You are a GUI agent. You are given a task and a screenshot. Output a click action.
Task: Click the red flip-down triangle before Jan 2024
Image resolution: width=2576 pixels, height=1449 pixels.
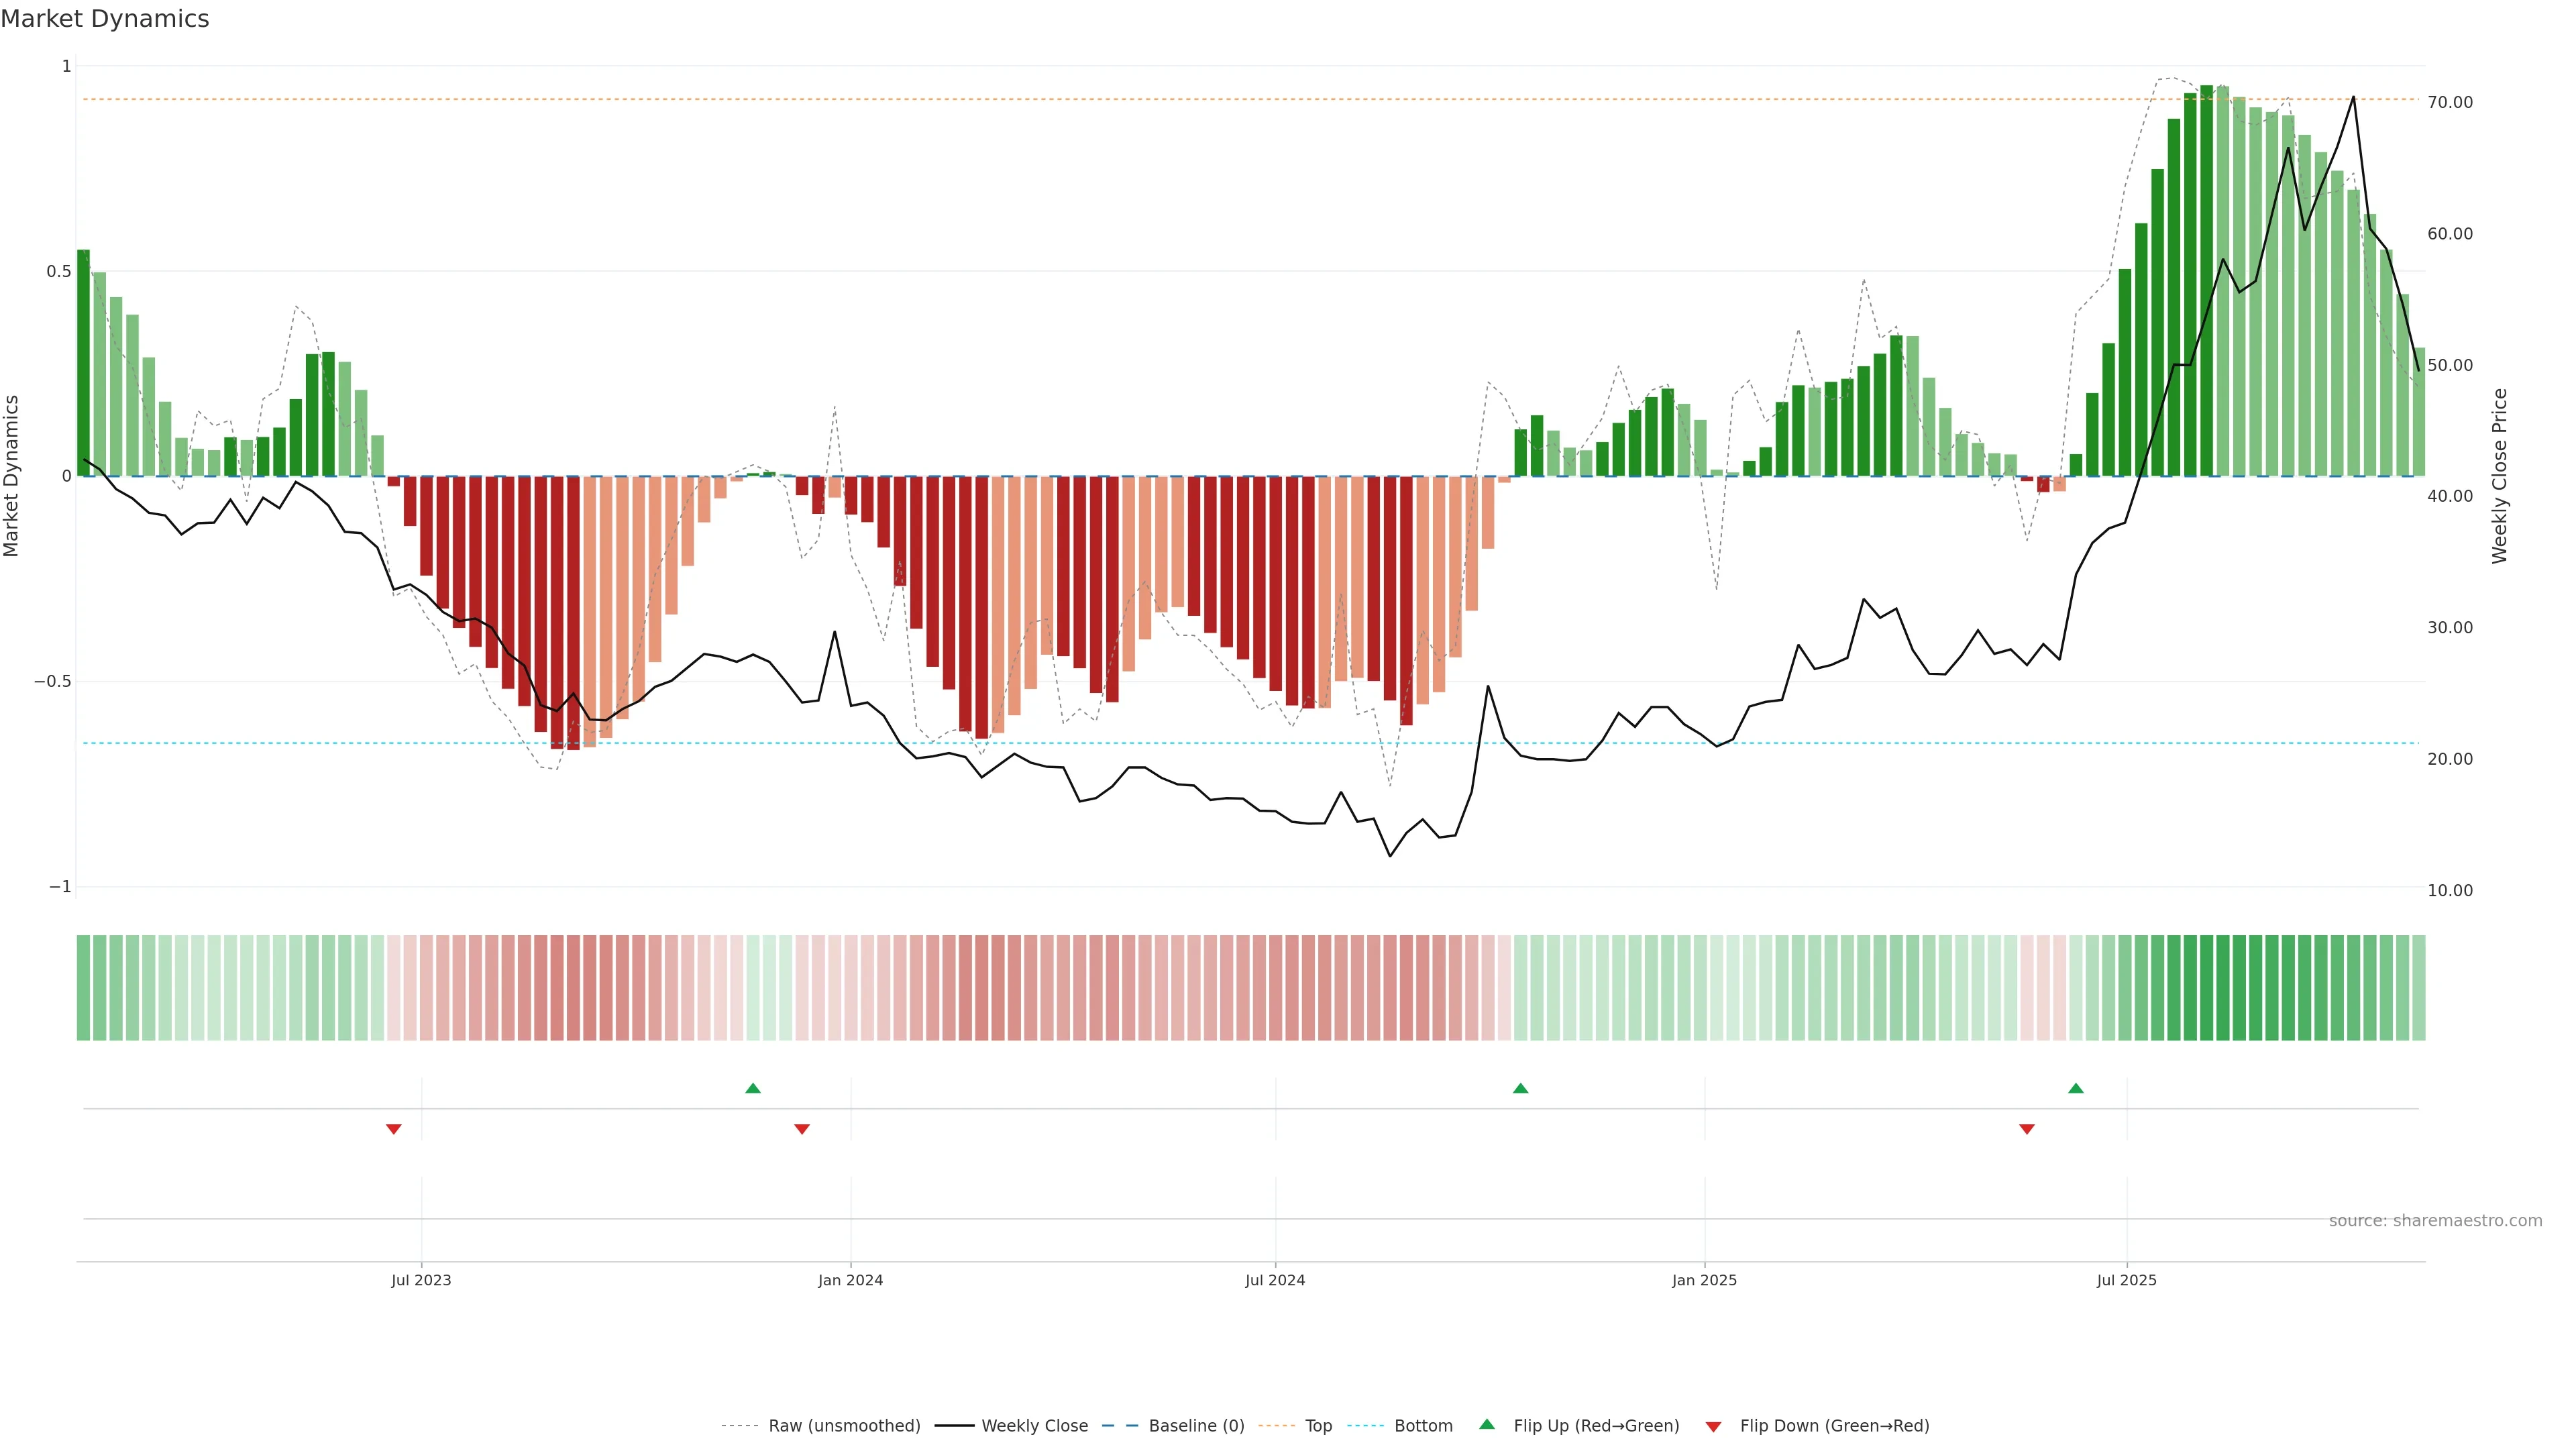[x=802, y=1129]
